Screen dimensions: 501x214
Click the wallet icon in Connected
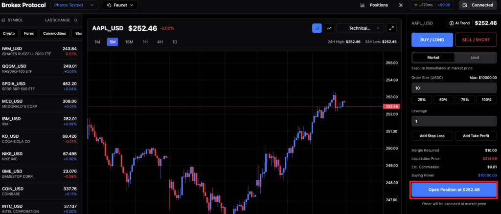click(464, 5)
